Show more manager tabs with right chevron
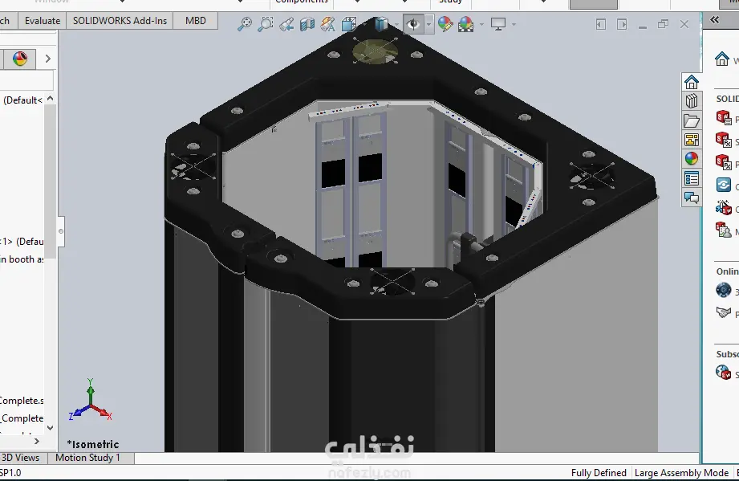The height and width of the screenshot is (481, 739). tap(47, 59)
